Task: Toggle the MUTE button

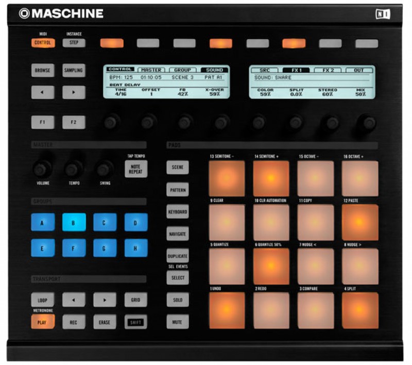Action: click(x=178, y=321)
